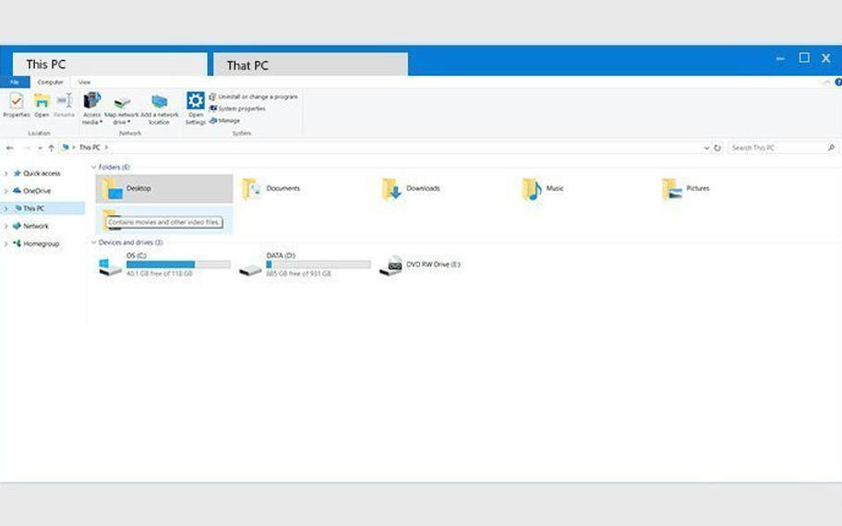The image size is (842, 526).
Task: Click the Properties icon in the ribbon
Action: tap(17, 101)
